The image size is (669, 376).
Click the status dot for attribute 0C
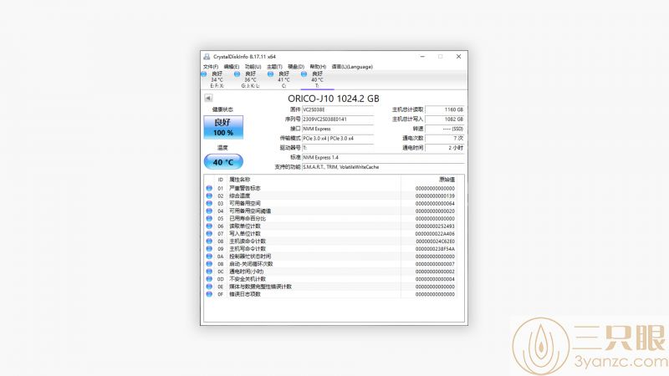pos(209,271)
